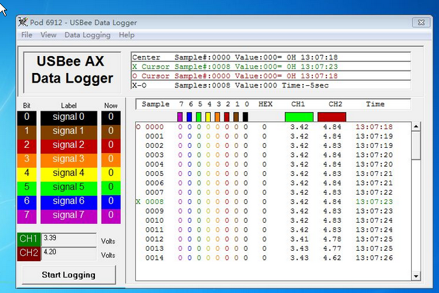Image resolution: width=439 pixels, height=293 pixels.
Task: Click the CH1 voltage field showing 3.39
Action: (x=69, y=240)
